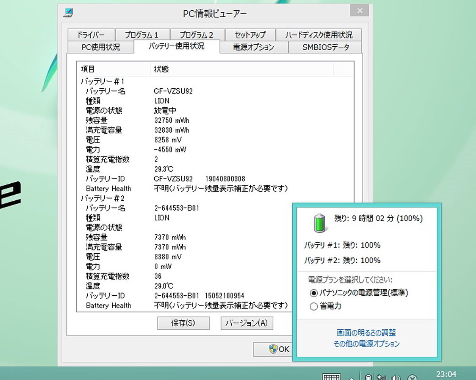Click the taskbar clock showing 23:04
The width and height of the screenshot is (476, 380).
(446, 374)
